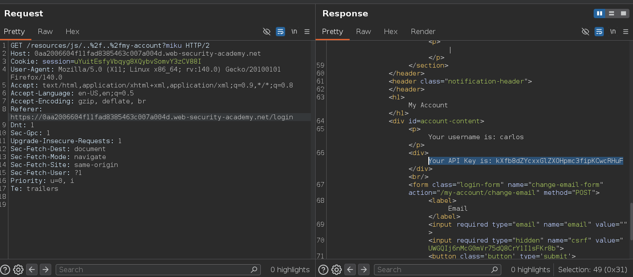Open the Response Render tab
This screenshot has height=277, width=633.
[x=423, y=31]
